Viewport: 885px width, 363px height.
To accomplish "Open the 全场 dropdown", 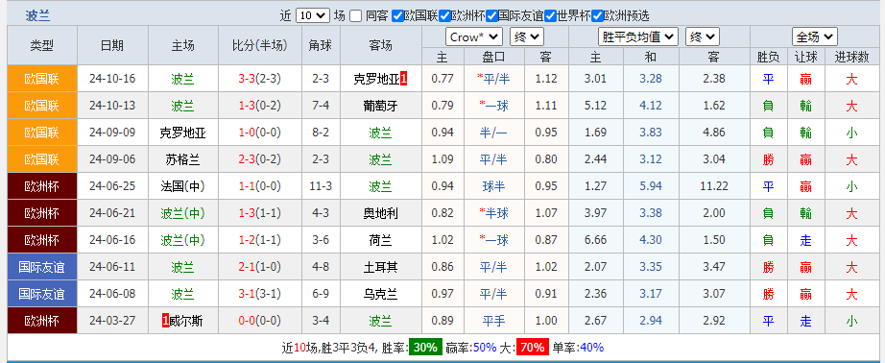I will (814, 37).
